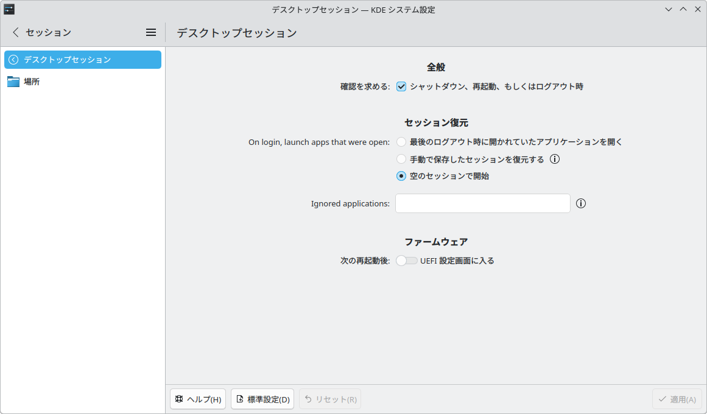
Task: Open the hamburger menu in sidebar header
Action: point(151,32)
